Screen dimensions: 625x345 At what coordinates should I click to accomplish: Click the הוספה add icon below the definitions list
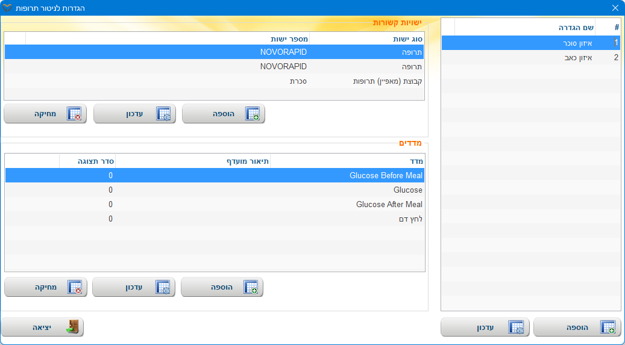[x=607, y=328]
